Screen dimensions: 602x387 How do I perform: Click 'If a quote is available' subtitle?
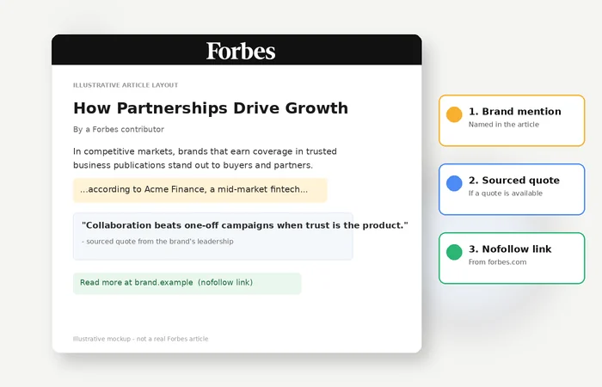[x=506, y=193]
